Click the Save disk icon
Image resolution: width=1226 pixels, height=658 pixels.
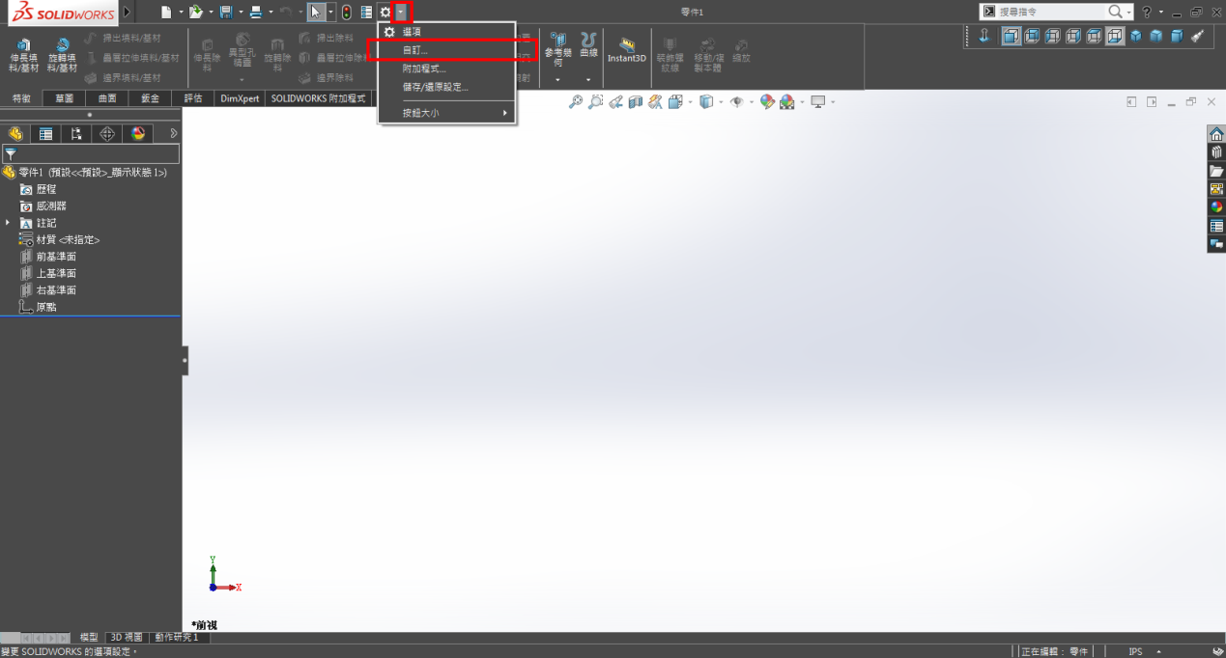coord(226,12)
